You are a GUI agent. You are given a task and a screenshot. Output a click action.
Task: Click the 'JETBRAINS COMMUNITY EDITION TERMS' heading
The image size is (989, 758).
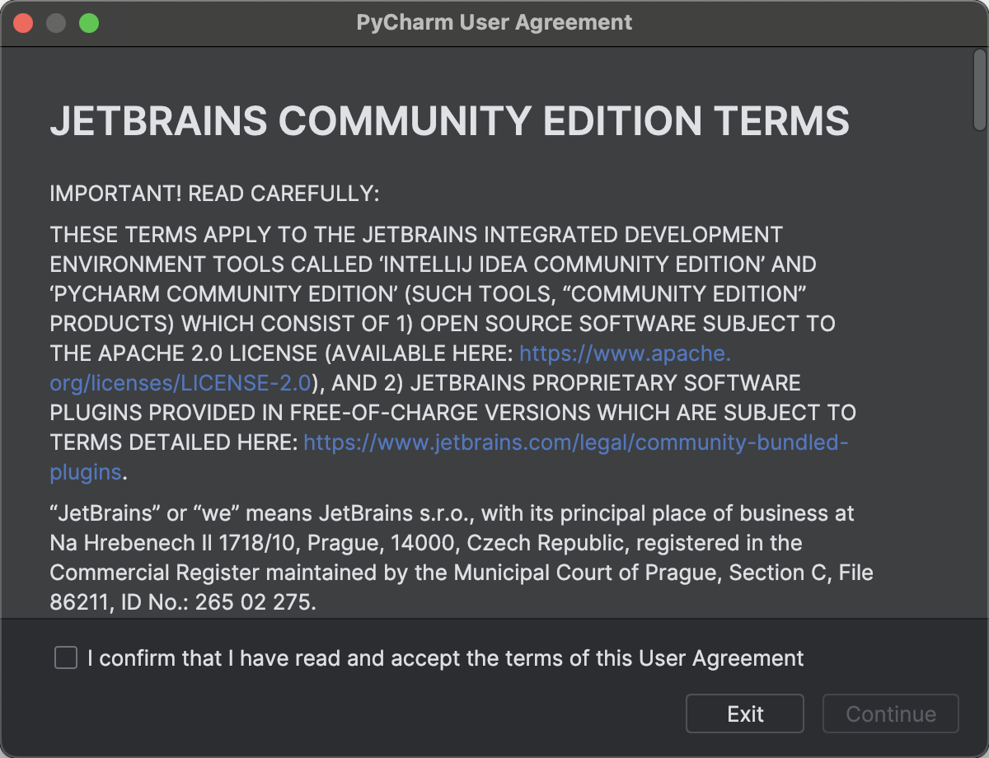(450, 121)
